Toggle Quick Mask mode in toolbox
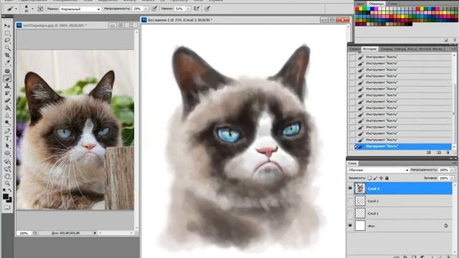The image size is (459, 258). [7, 207]
